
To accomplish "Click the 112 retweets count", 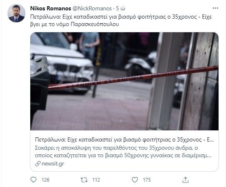I will pyautogui.click(x=96, y=180).
